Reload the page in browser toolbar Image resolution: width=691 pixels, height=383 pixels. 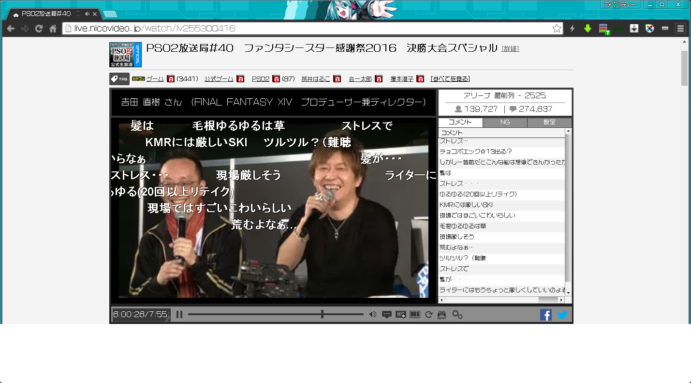(x=39, y=29)
